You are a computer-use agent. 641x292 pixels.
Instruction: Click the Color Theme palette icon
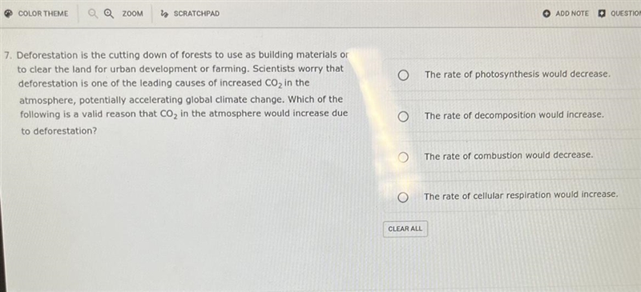point(9,14)
